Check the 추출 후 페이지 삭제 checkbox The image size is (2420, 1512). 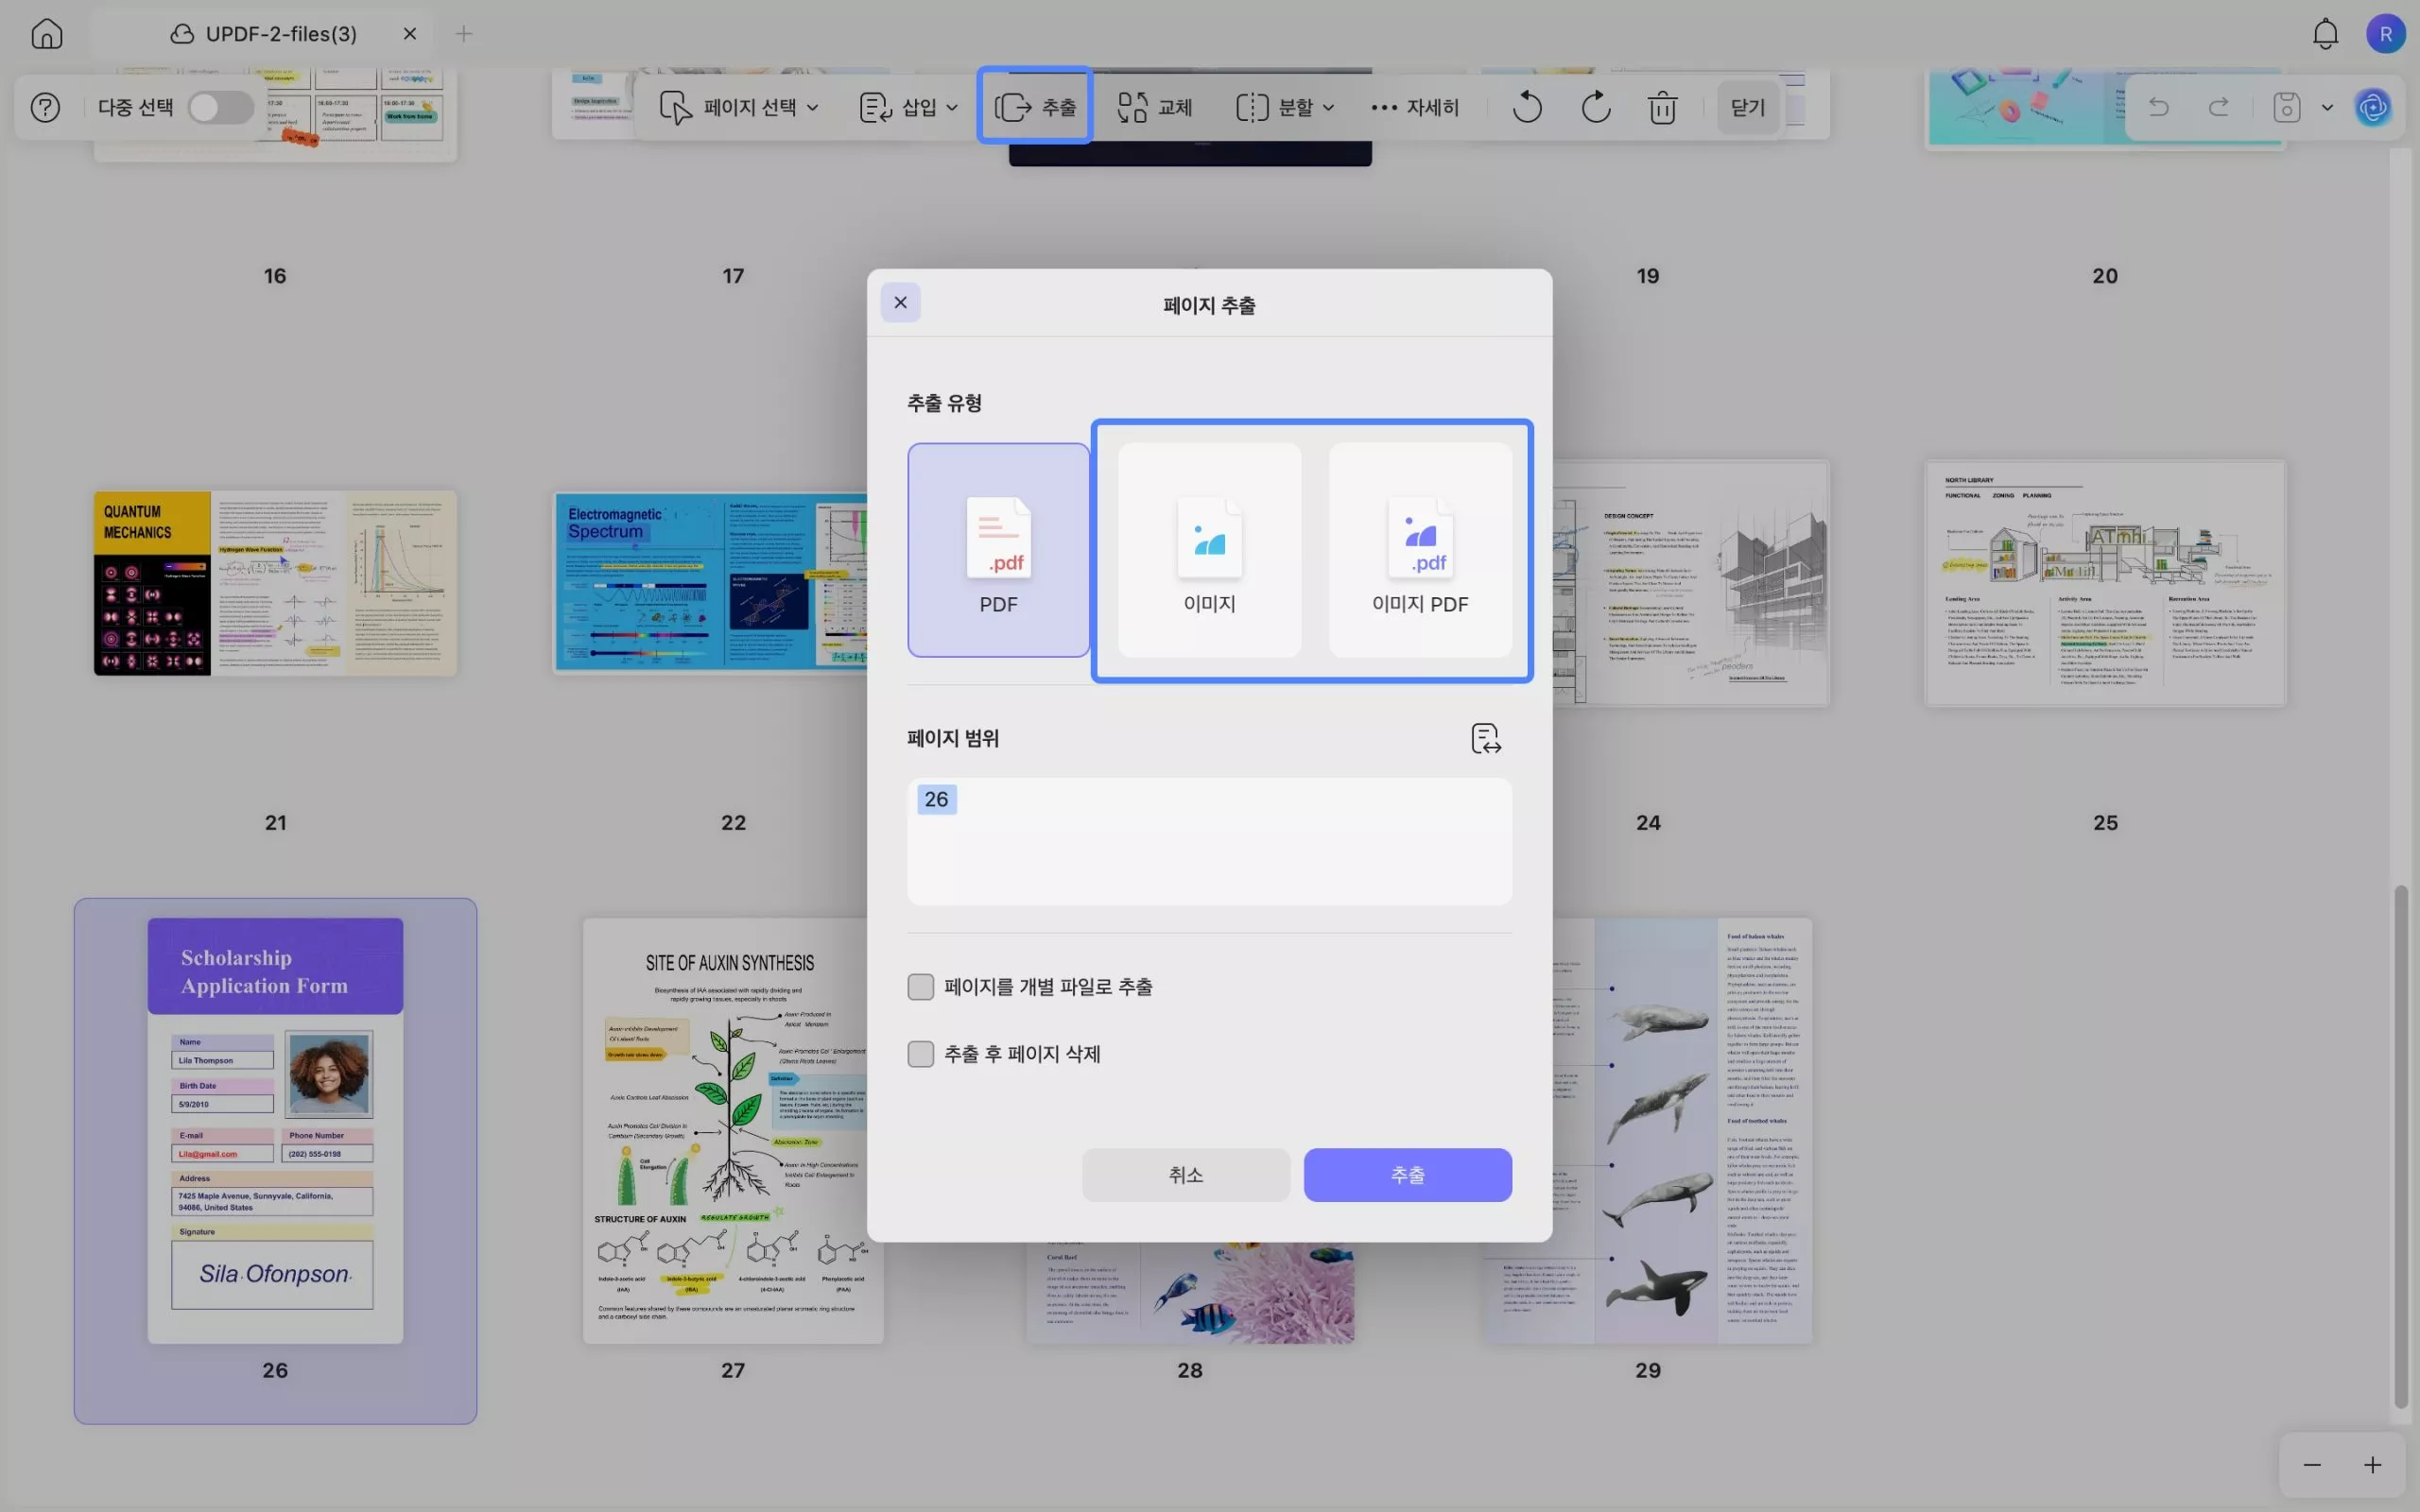pyautogui.click(x=920, y=1053)
